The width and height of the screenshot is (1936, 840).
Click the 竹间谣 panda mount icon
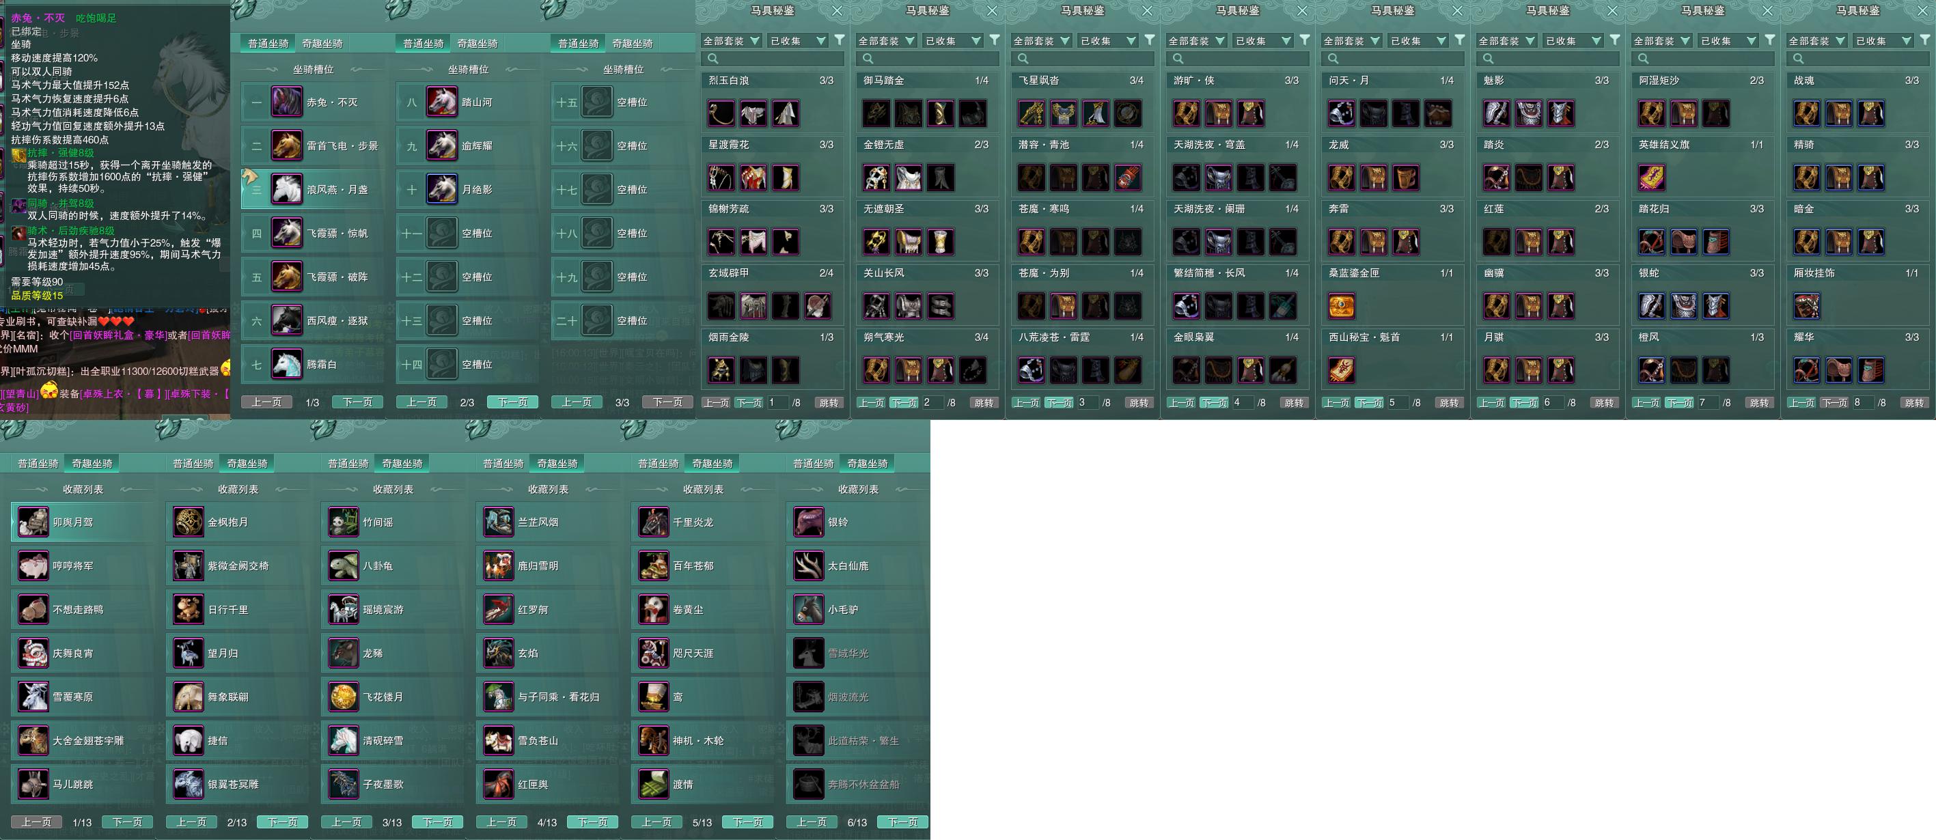pyautogui.click(x=344, y=522)
